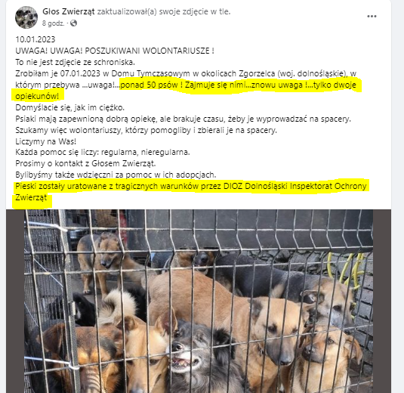Click the date line 10.01.2023

click(x=35, y=39)
